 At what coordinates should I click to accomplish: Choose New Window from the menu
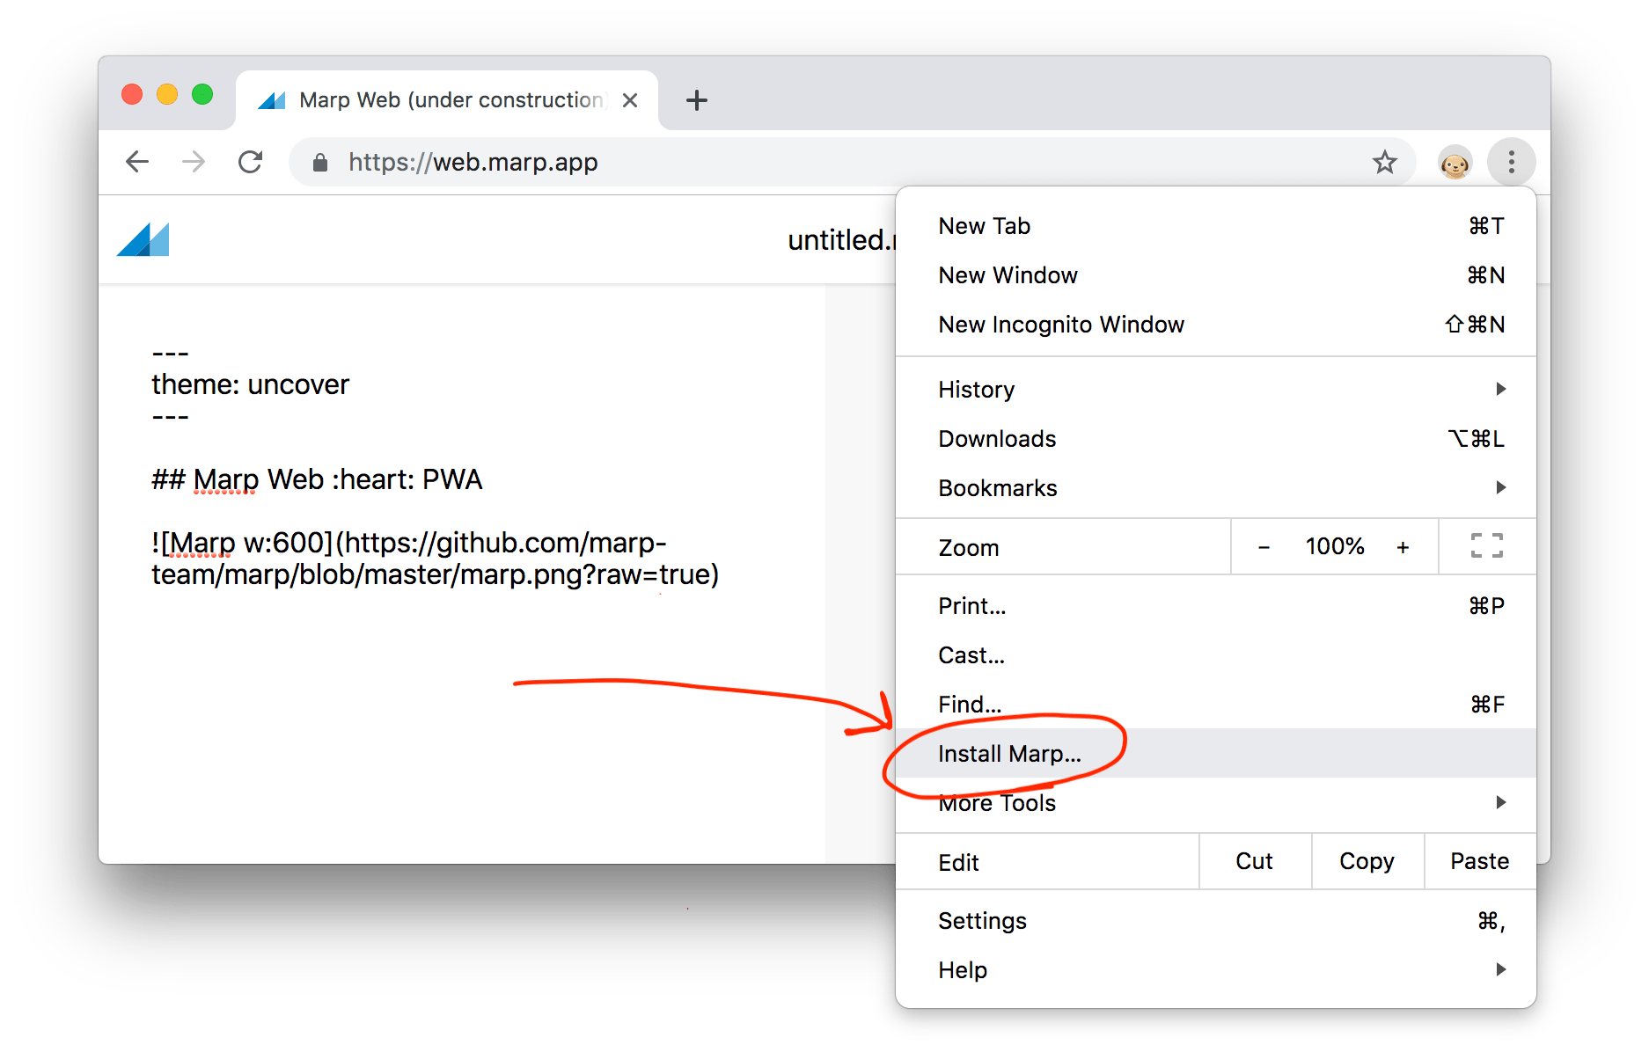[1215, 275]
